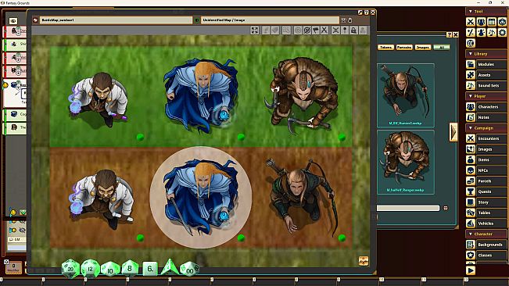Click the Images map icon
Viewport: 509px width, 286px height.
point(471,149)
